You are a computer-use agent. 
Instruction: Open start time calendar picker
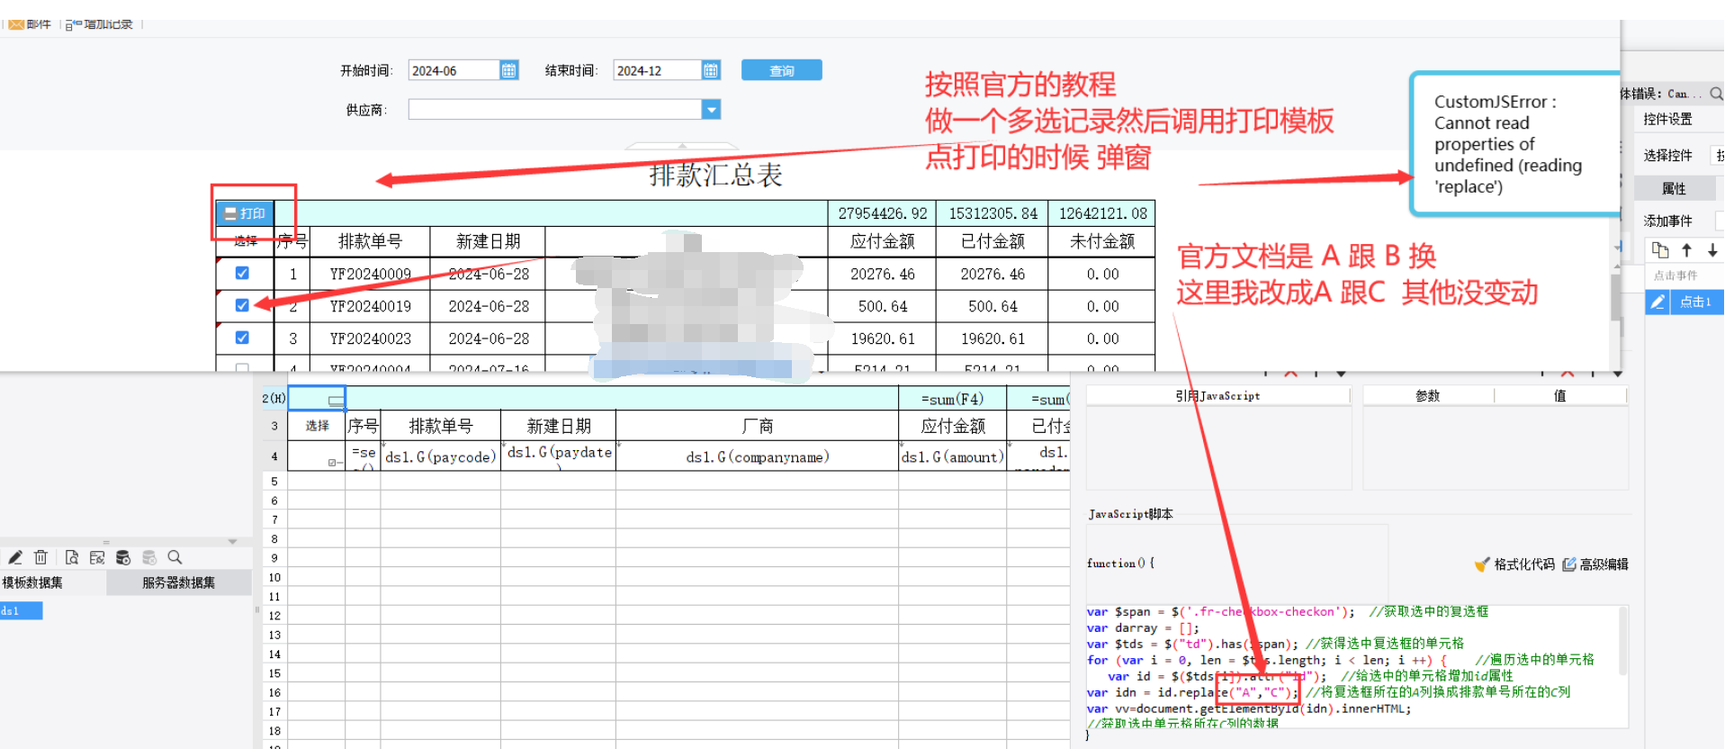508,70
